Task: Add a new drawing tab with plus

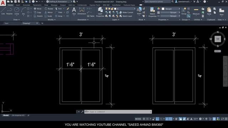Action: point(42,23)
